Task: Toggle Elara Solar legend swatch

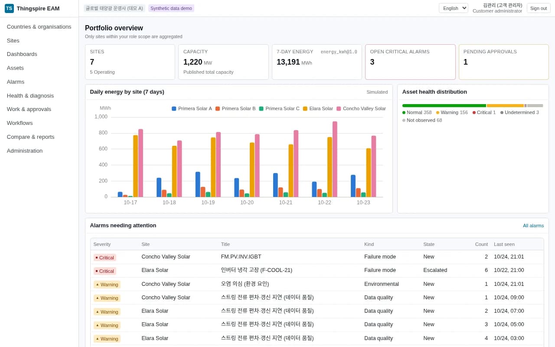Action: (305, 109)
